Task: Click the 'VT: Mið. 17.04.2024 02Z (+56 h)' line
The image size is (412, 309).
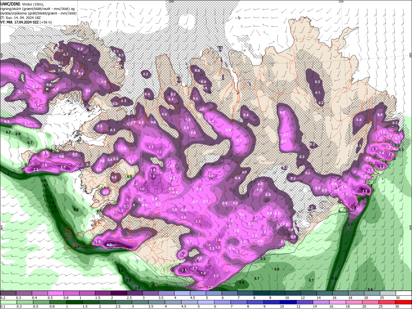Action: 26,22
